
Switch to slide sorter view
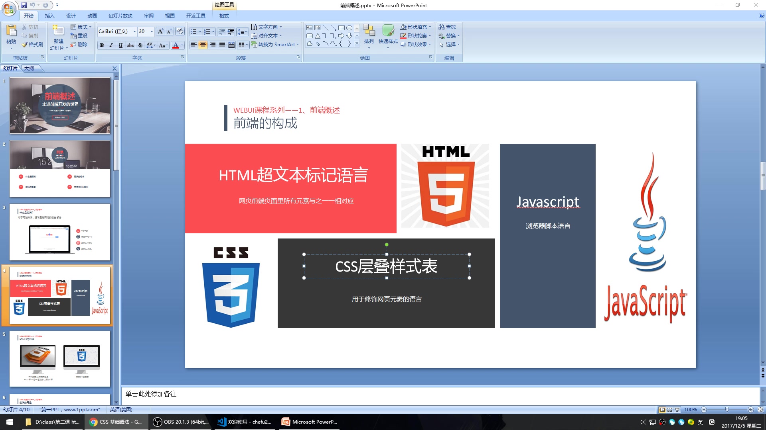[670, 410]
